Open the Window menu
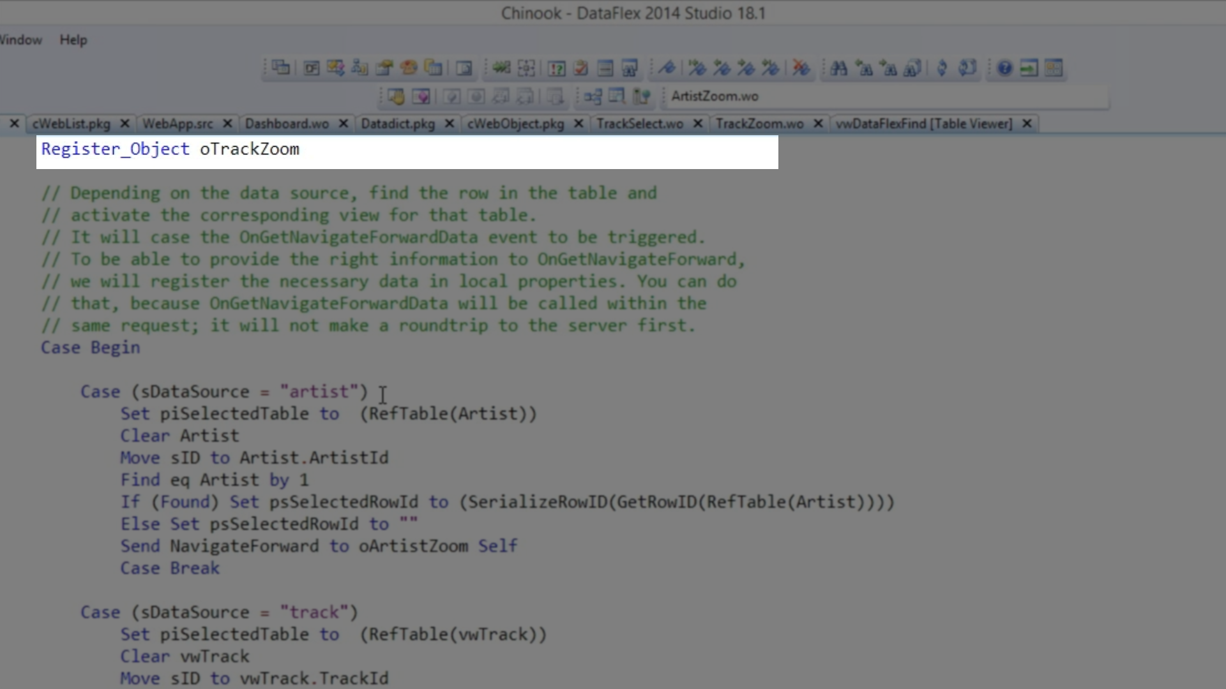Viewport: 1226px width, 689px height. click(20, 40)
